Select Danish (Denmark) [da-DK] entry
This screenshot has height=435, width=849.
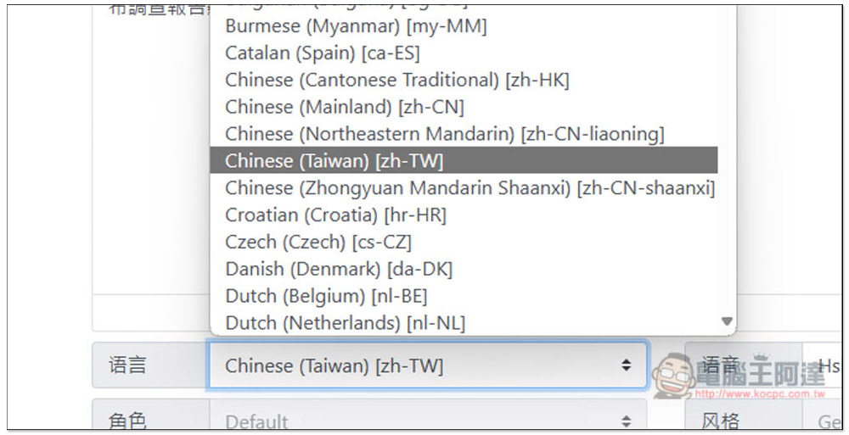[464, 269]
